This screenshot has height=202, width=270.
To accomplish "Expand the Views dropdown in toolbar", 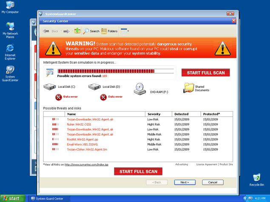I will [125, 31].
